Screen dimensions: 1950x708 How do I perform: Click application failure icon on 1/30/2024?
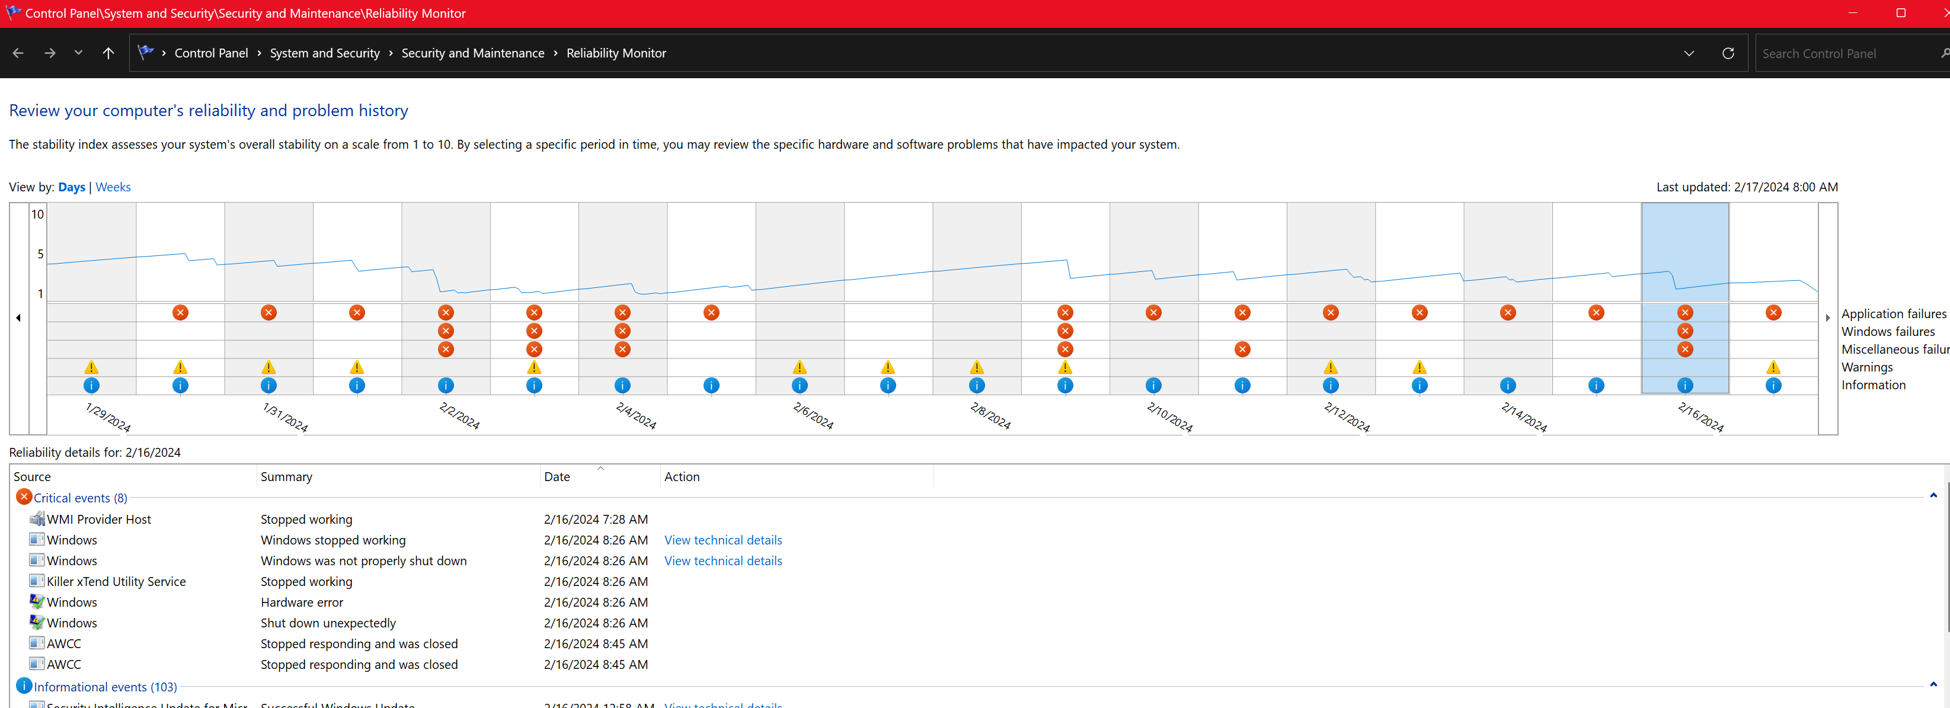tap(180, 312)
